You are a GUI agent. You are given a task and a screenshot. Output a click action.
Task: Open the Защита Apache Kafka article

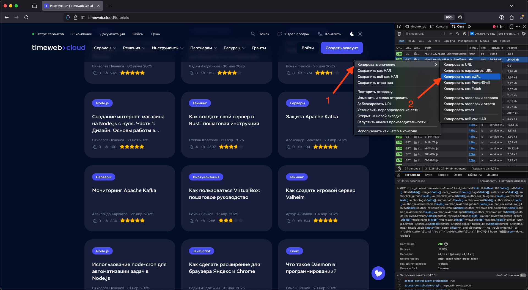(x=312, y=117)
